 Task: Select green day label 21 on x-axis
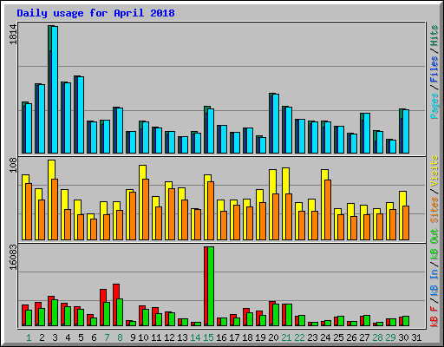coord(286,337)
